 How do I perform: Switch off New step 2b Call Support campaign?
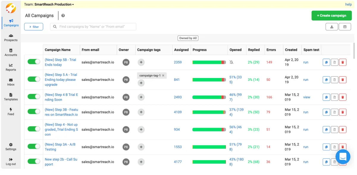click(x=34, y=162)
